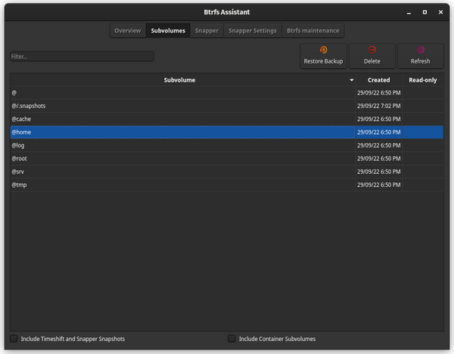This screenshot has height=354, width=454.
Task: Go to Snapper Settings tab
Action: [252, 31]
